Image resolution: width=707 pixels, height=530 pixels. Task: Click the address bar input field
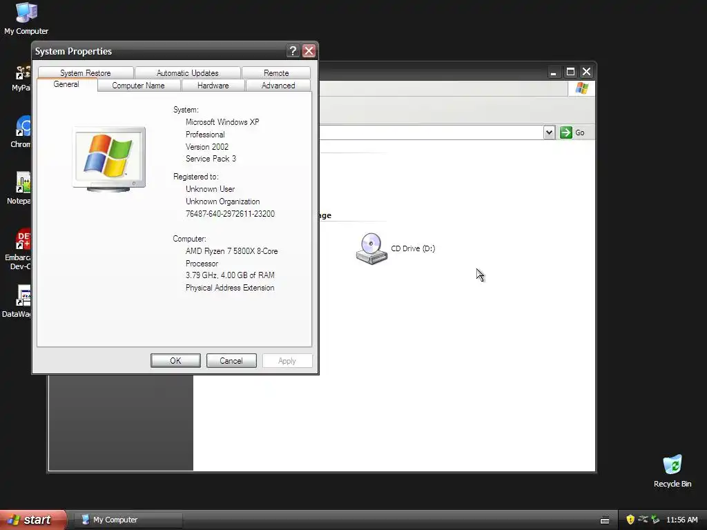(x=431, y=132)
